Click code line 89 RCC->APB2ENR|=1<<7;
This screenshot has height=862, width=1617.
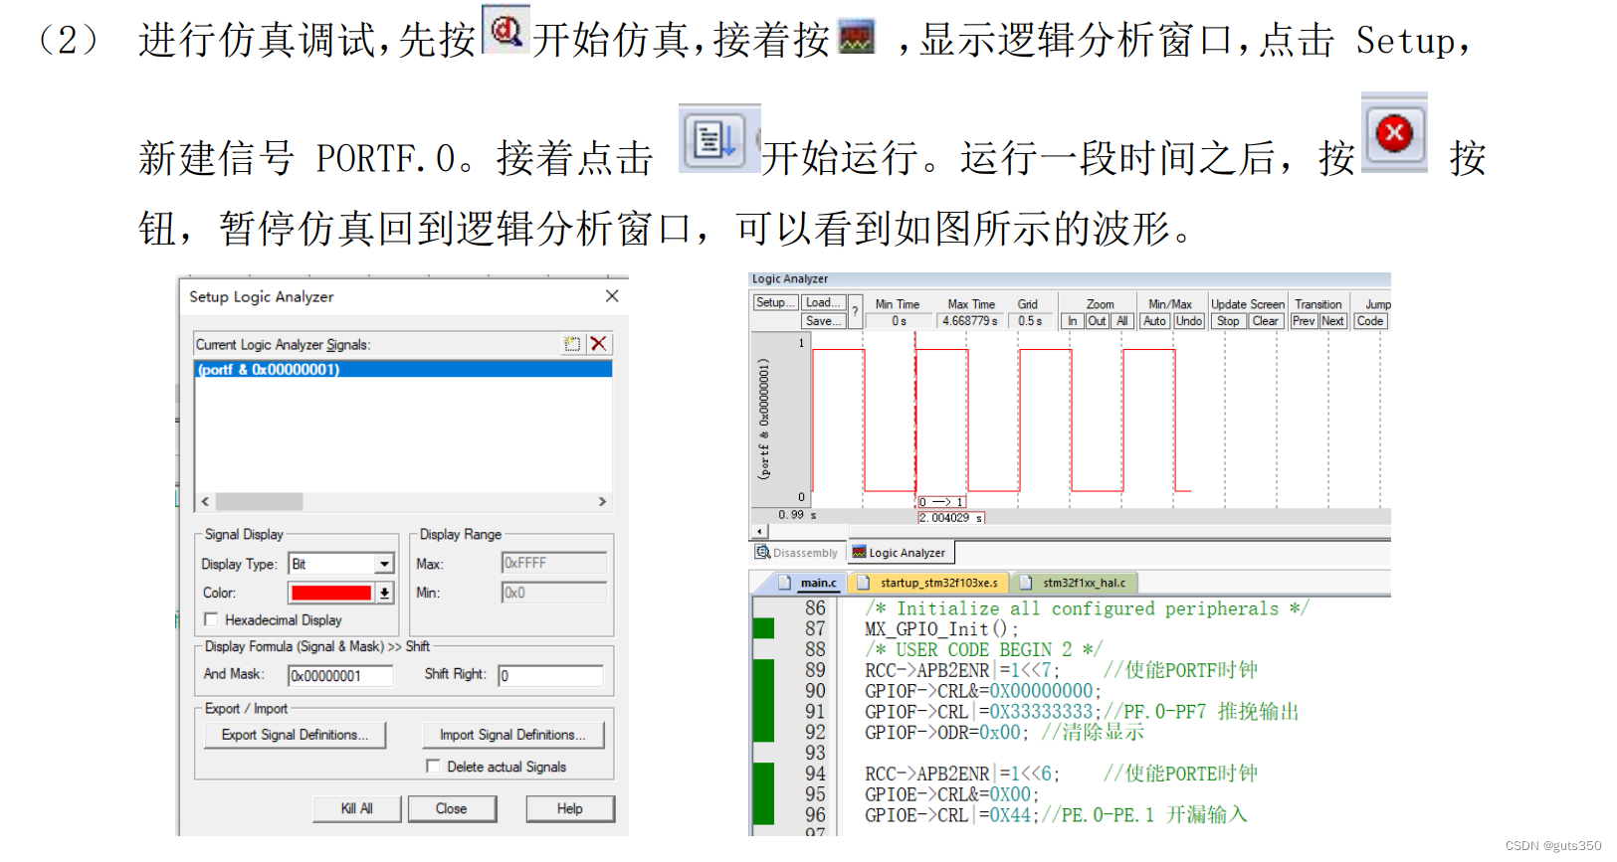click(962, 670)
